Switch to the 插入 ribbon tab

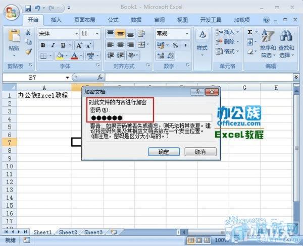pos(56,20)
